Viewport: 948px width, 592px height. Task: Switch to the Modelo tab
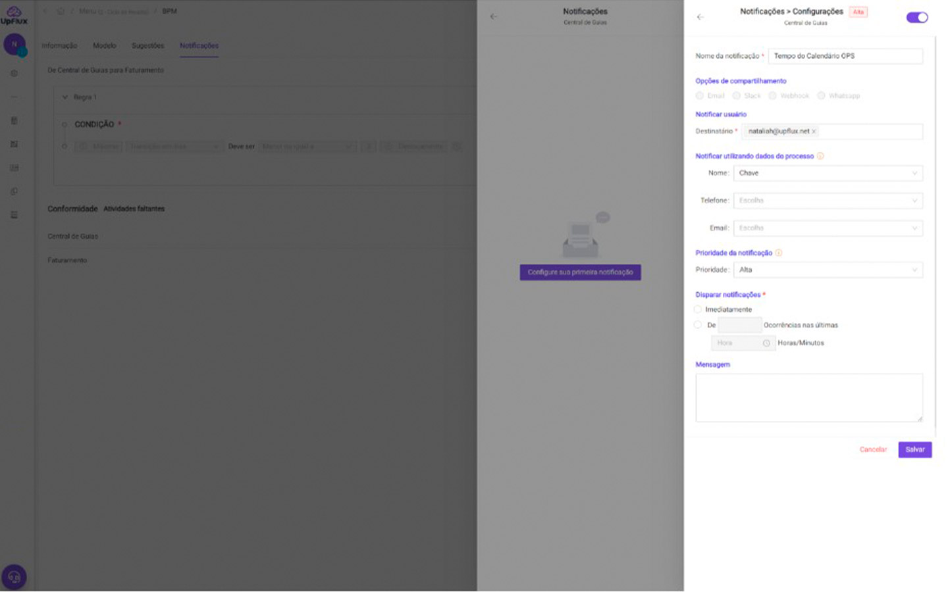pos(104,46)
